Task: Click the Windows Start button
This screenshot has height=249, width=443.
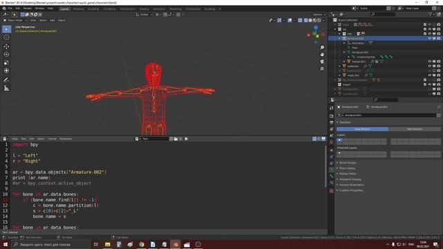Action: click(6, 244)
